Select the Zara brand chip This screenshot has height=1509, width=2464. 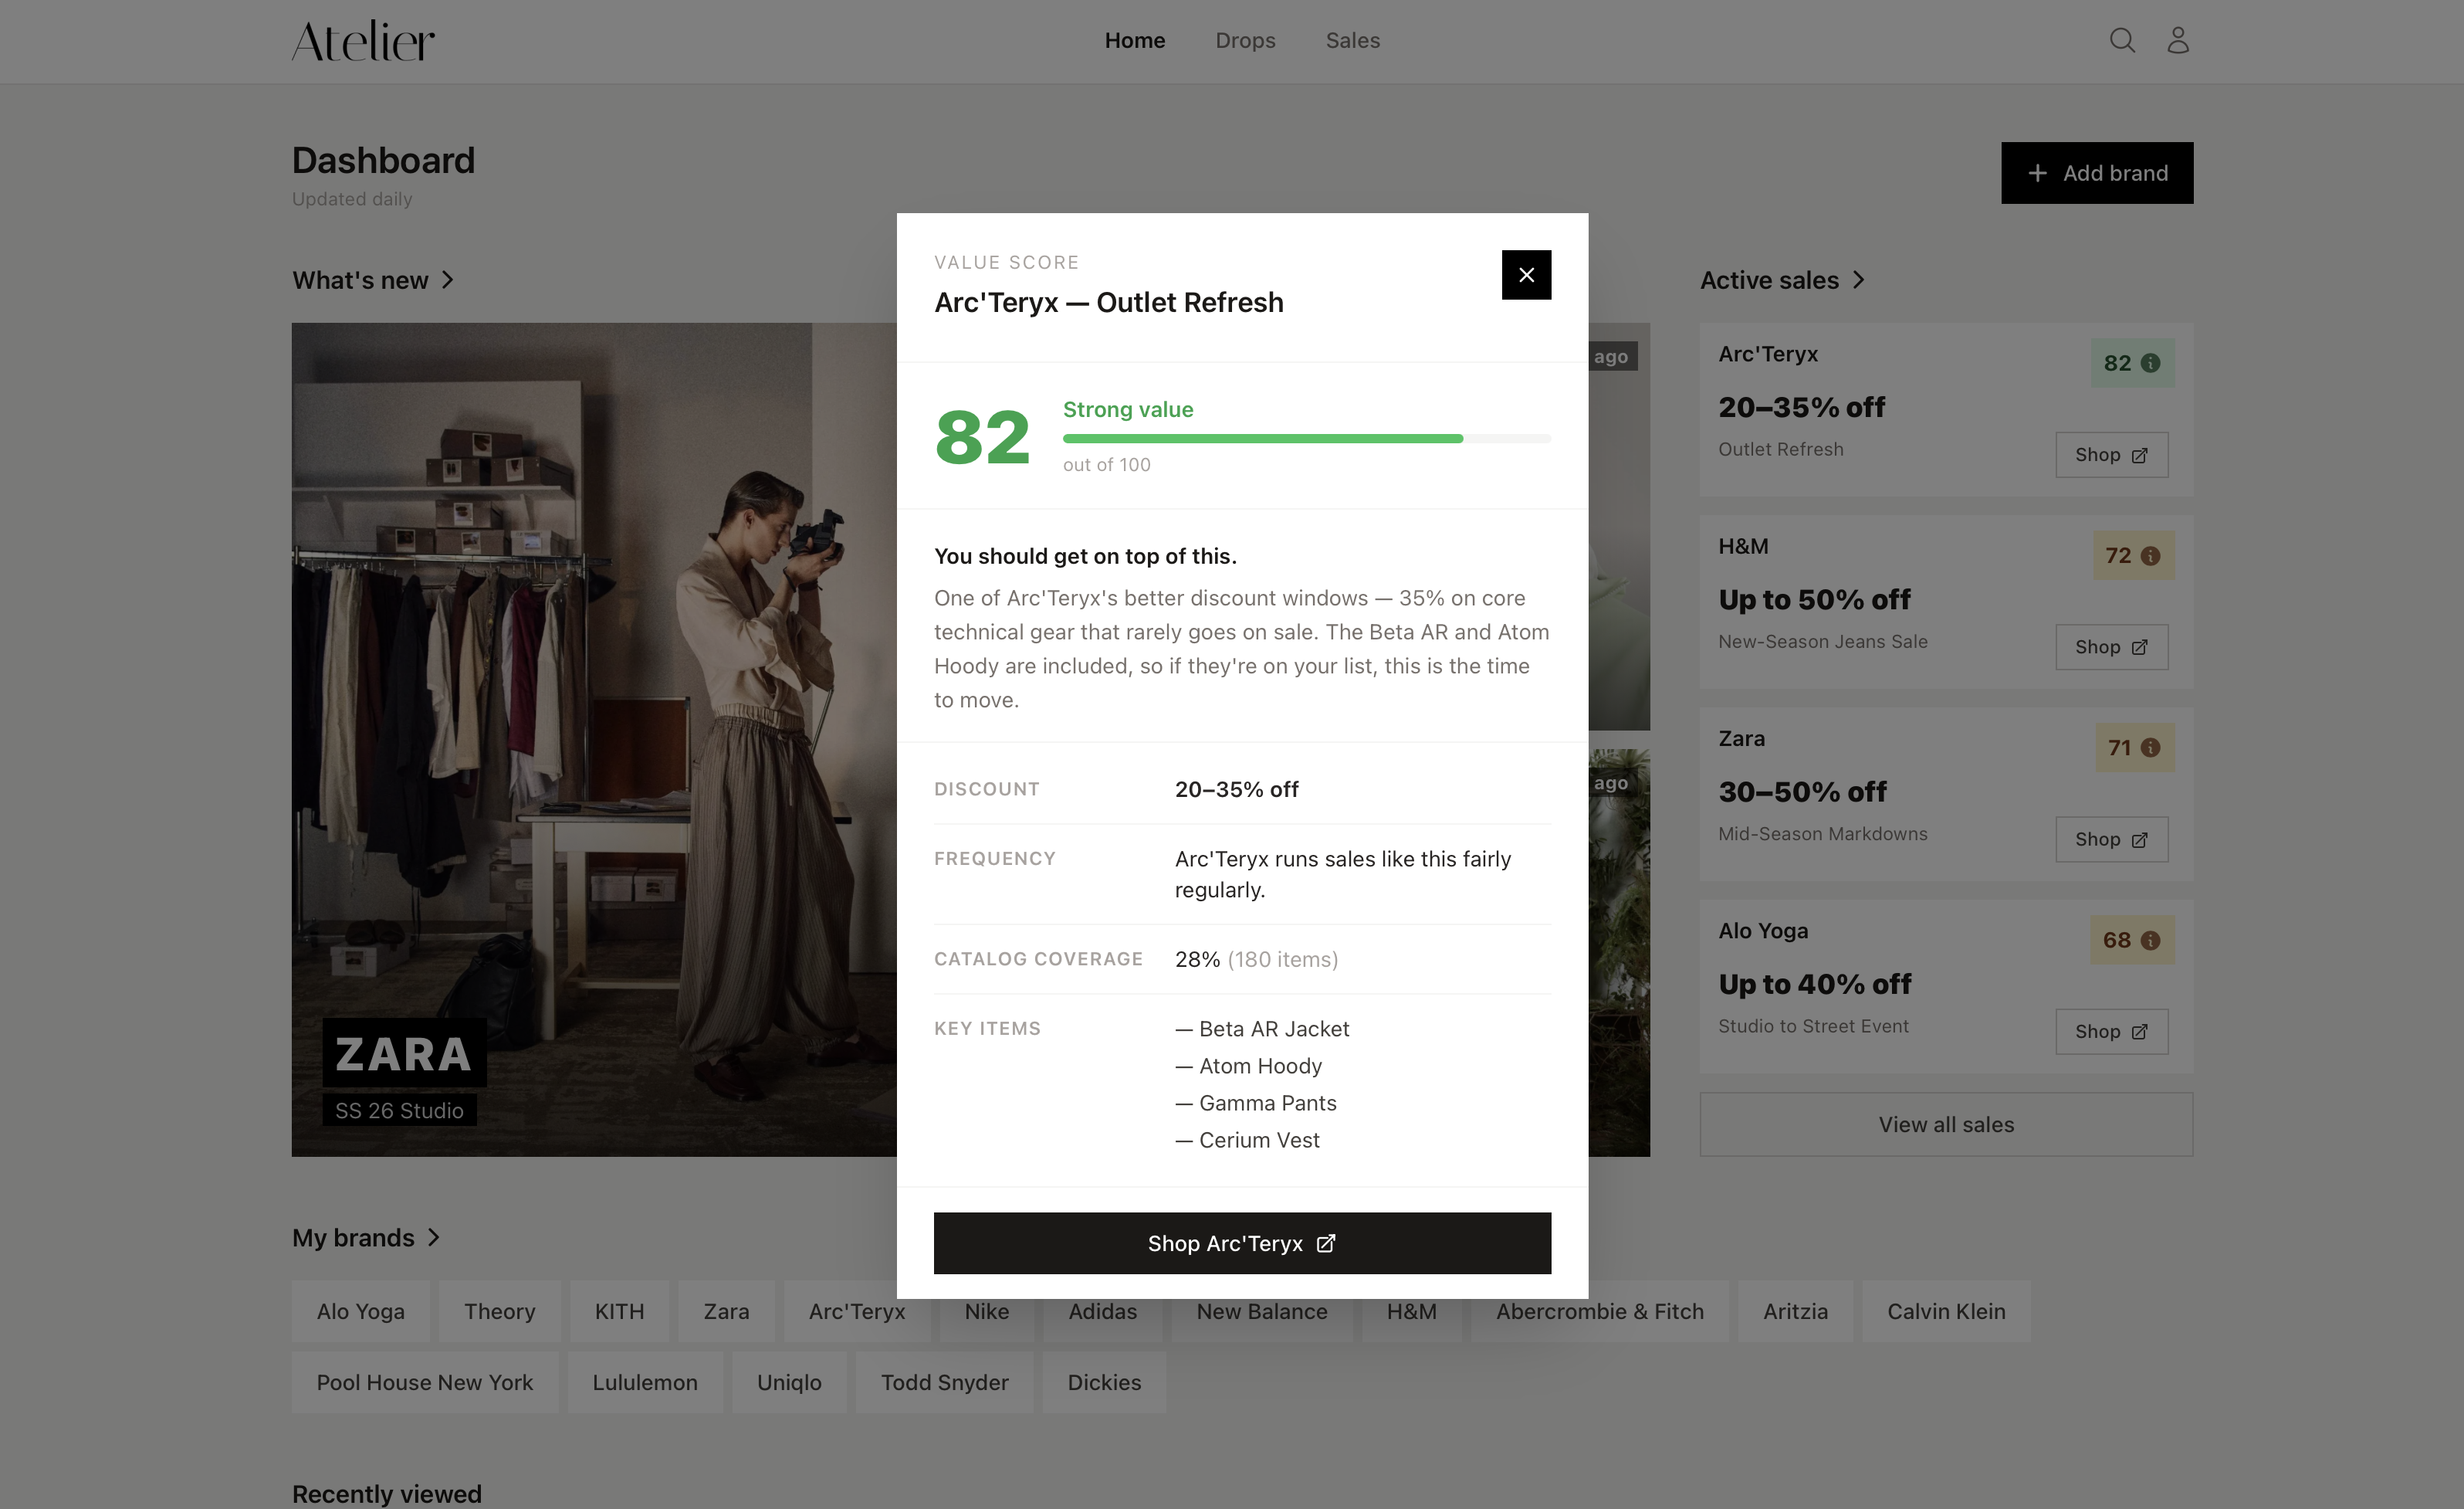coord(726,1311)
